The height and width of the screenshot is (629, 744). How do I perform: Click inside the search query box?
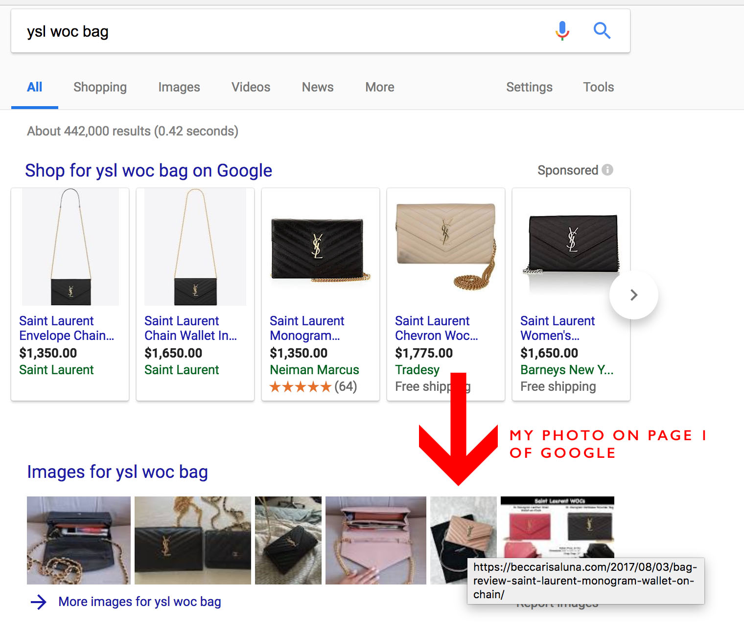pos(196,31)
